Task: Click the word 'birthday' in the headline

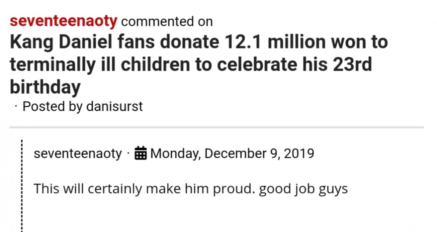Action: (x=45, y=87)
